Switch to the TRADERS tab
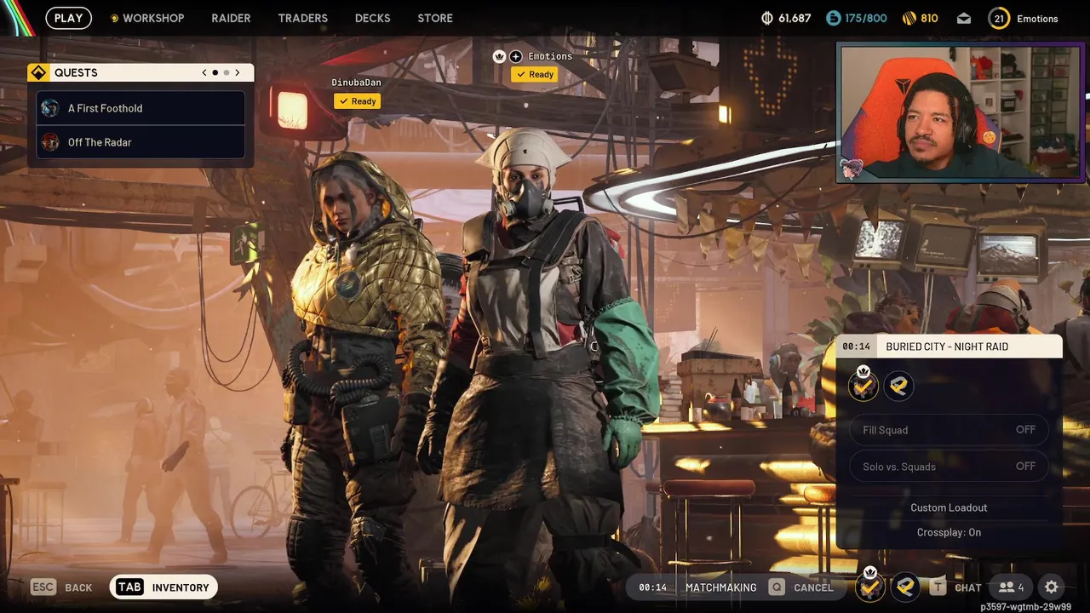 [x=302, y=18]
